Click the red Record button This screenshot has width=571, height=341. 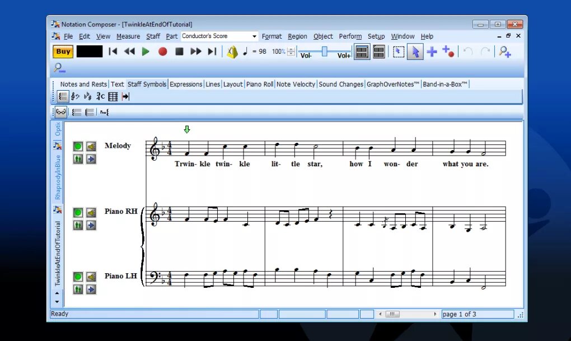pyautogui.click(x=162, y=52)
